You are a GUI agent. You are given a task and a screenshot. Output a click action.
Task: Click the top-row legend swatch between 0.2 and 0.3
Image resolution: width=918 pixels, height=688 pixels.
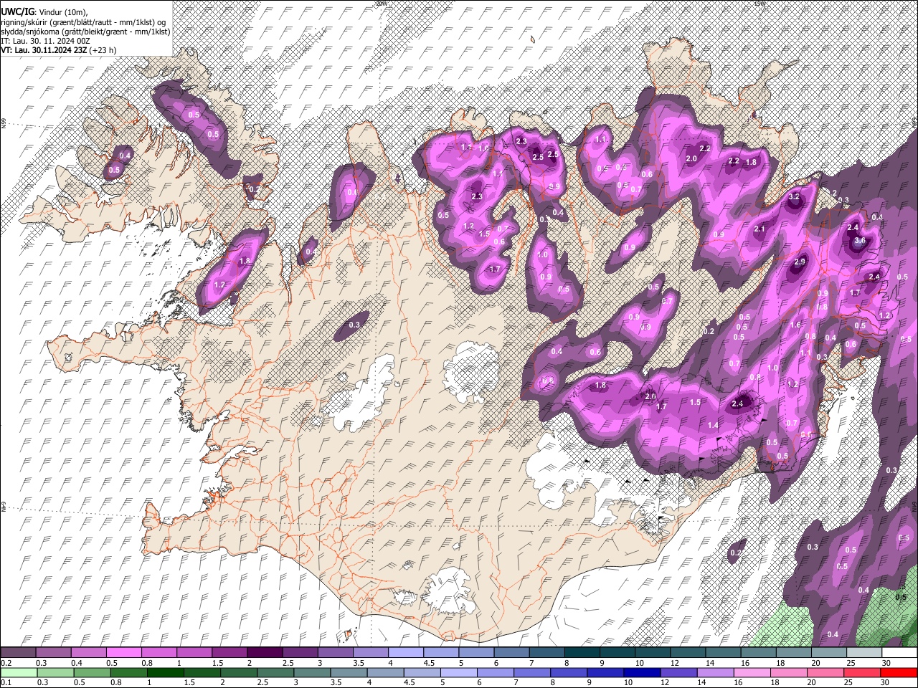pos(18,653)
